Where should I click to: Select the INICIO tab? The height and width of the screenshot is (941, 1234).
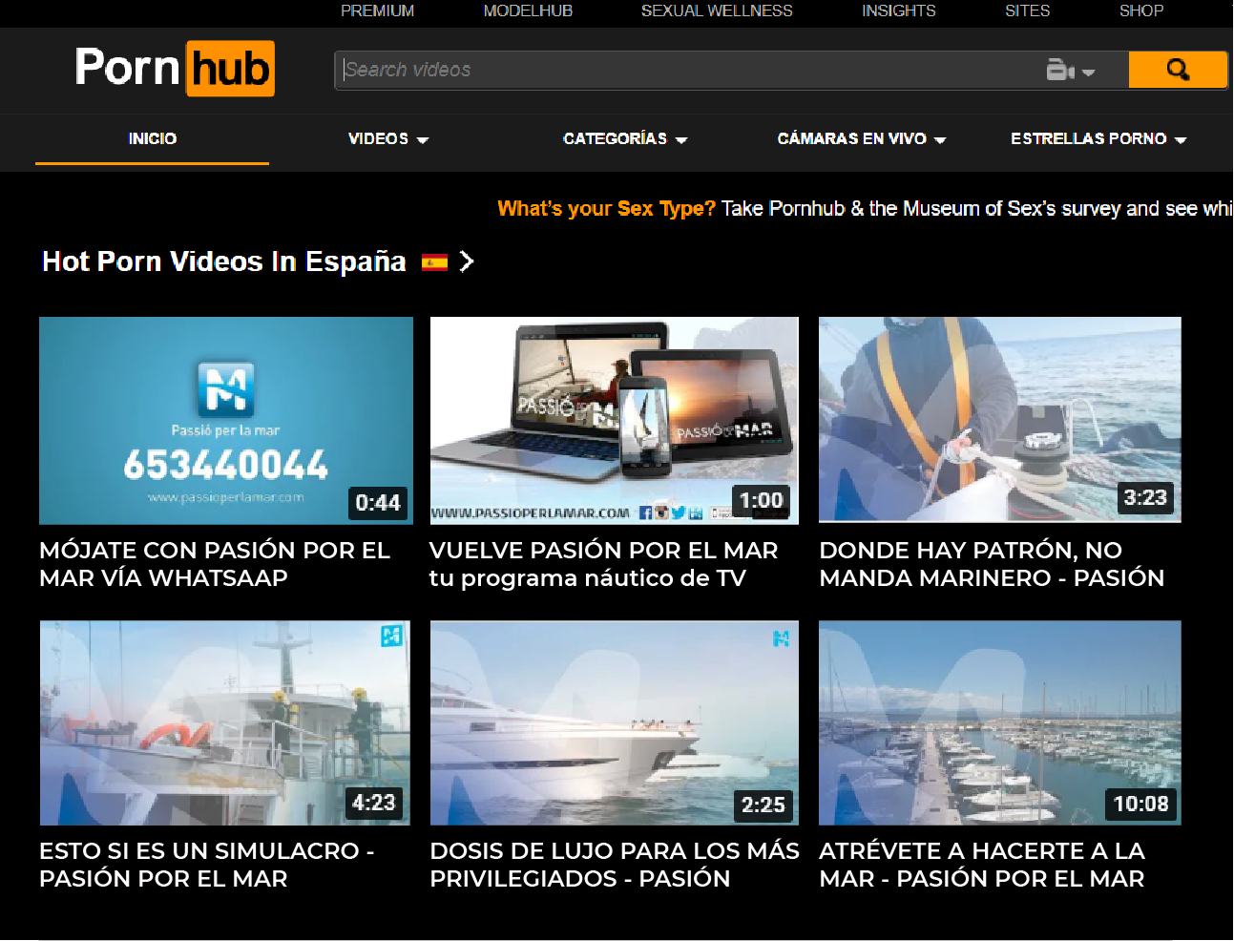point(153,139)
